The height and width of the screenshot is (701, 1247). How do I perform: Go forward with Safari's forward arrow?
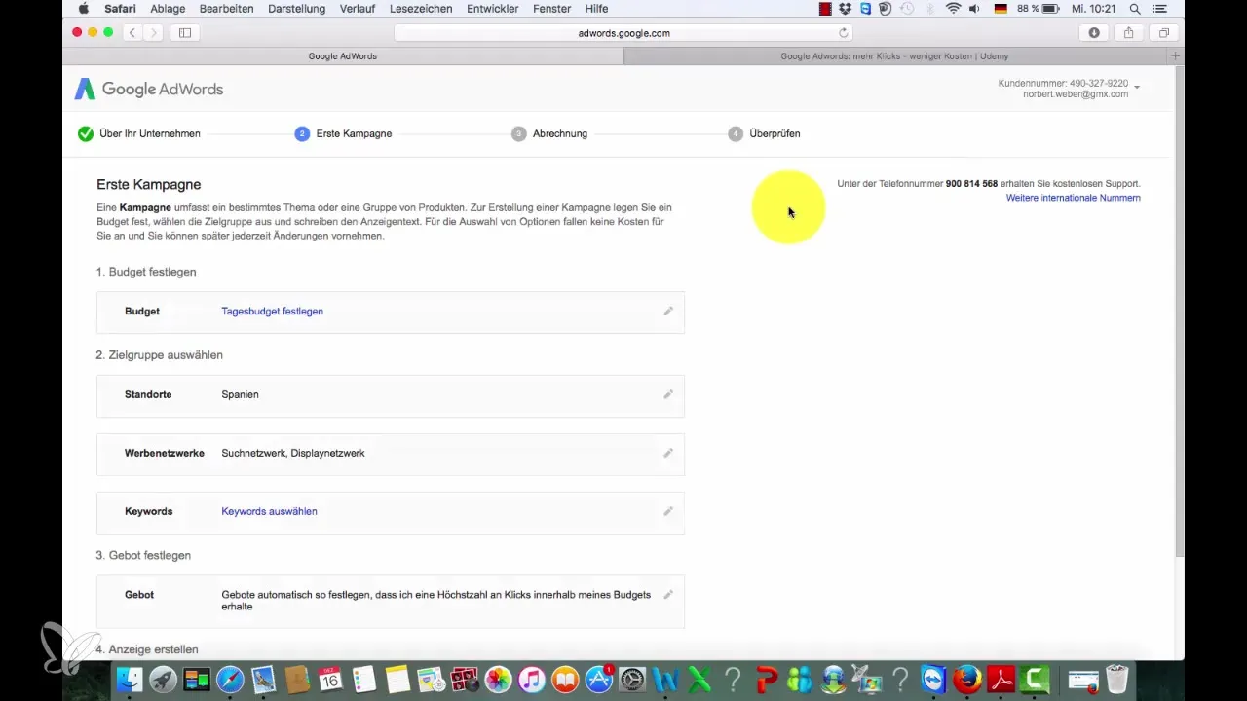(153, 33)
